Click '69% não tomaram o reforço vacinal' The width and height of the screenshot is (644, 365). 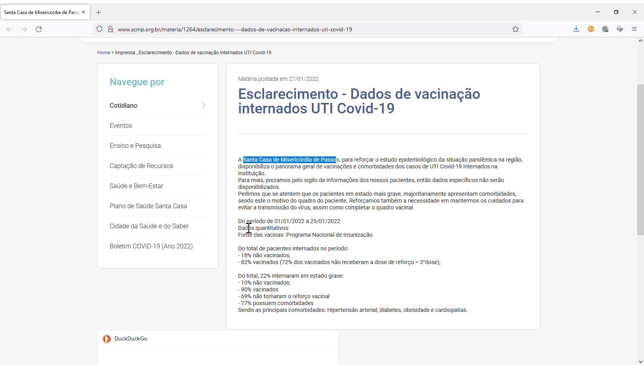(x=284, y=296)
